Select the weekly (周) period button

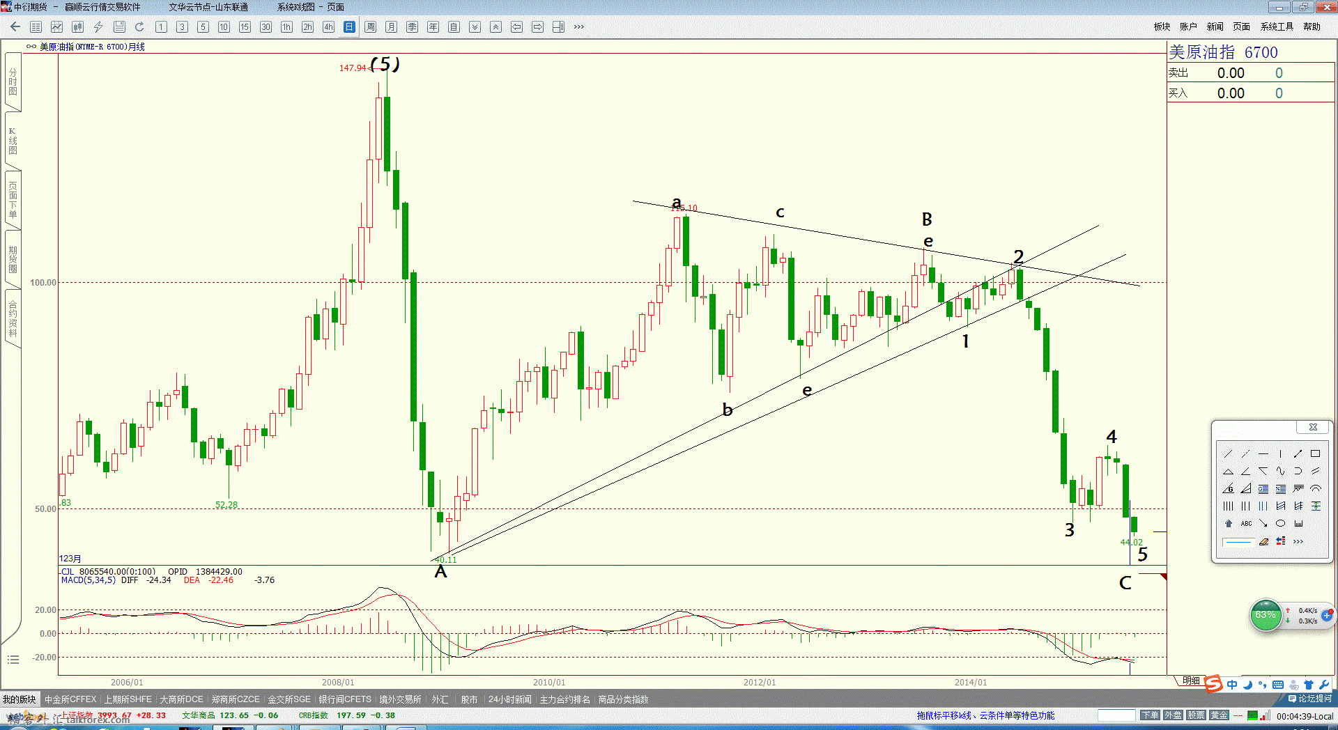tap(370, 26)
